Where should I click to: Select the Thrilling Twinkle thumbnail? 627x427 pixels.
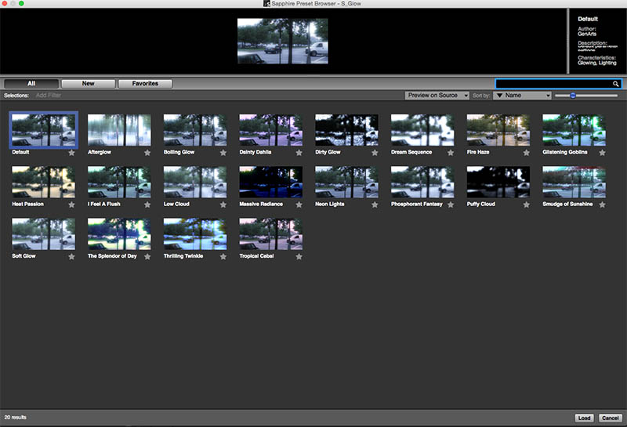[195, 234]
